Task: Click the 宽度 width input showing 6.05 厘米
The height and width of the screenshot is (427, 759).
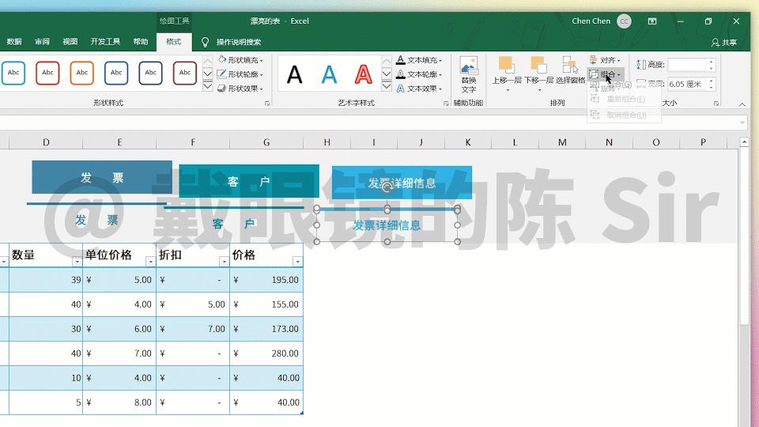Action: click(x=687, y=85)
